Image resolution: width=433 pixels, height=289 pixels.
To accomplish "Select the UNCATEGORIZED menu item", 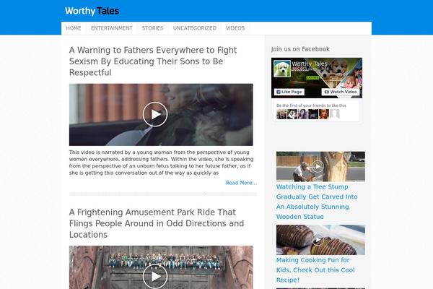I will [194, 28].
